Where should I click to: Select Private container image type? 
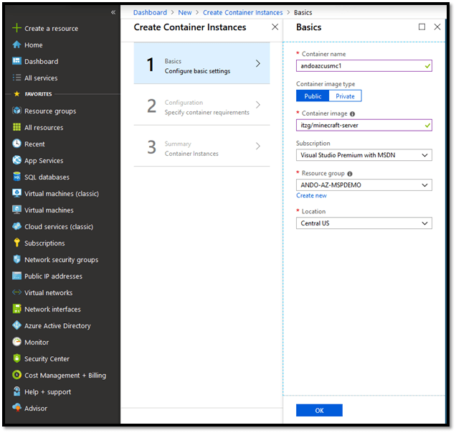(x=345, y=96)
